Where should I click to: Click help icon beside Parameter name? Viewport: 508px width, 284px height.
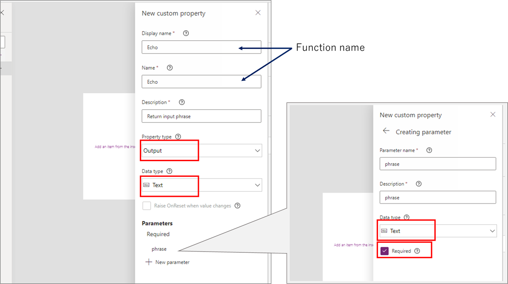pos(429,150)
